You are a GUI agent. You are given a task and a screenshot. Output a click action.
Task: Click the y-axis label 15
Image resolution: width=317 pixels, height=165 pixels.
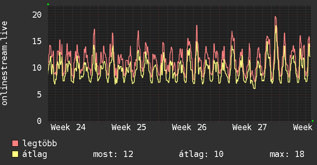(37, 41)
